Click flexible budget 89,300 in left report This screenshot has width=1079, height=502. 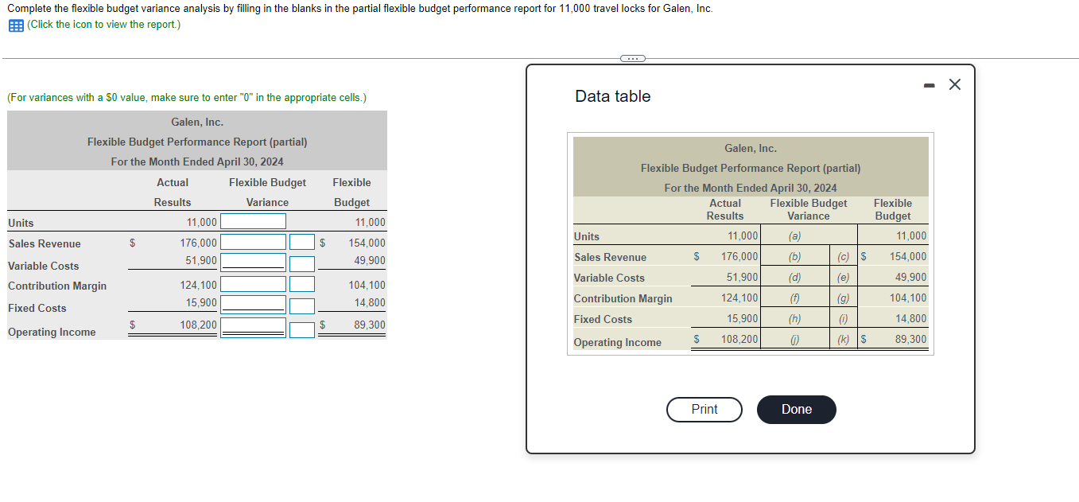tap(370, 325)
